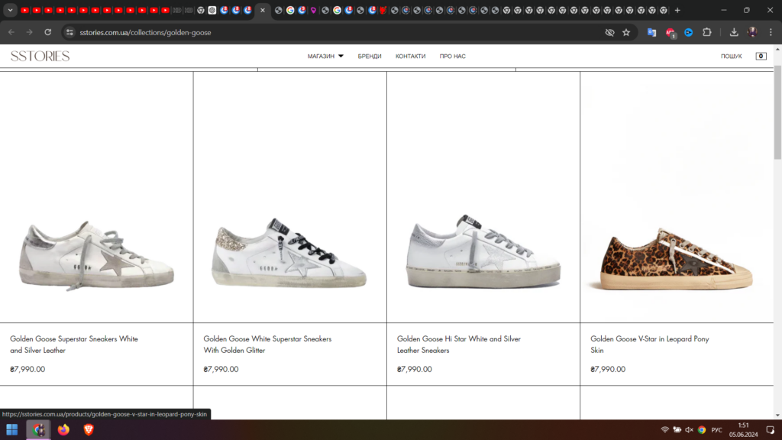Open the БРЕНДИ menu item
The width and height of the screenshot is (782, 440).
370,56
